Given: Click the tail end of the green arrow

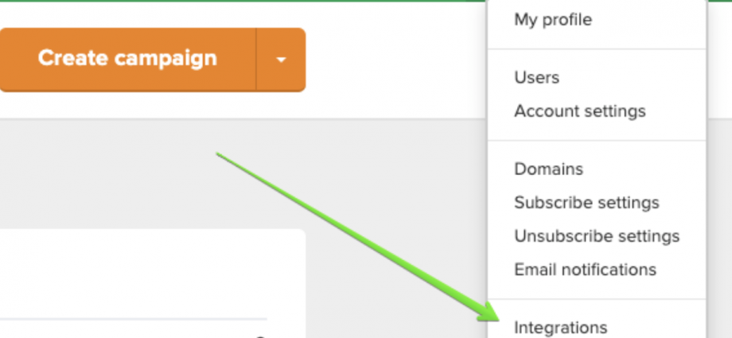Looking at the screenshot, I should pyautogui.click(x=220, y=155).
